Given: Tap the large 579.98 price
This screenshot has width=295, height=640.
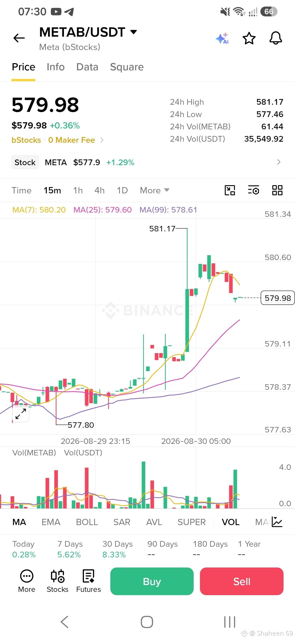Looking at the screenshot, I should [x=45, y=105].
